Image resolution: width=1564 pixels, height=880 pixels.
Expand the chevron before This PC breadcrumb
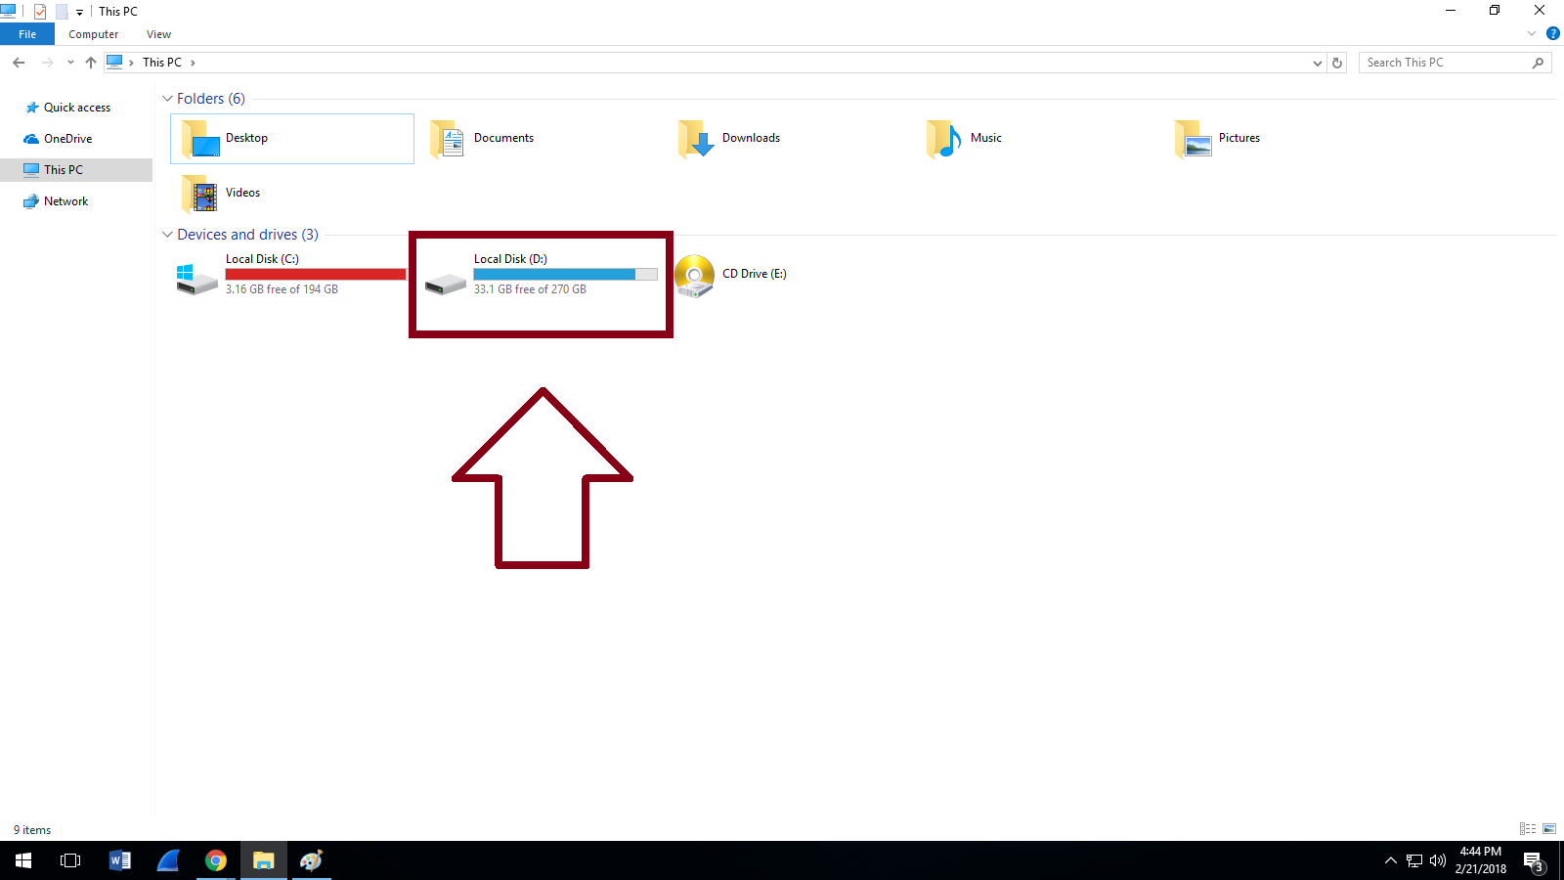coord(131,63)
